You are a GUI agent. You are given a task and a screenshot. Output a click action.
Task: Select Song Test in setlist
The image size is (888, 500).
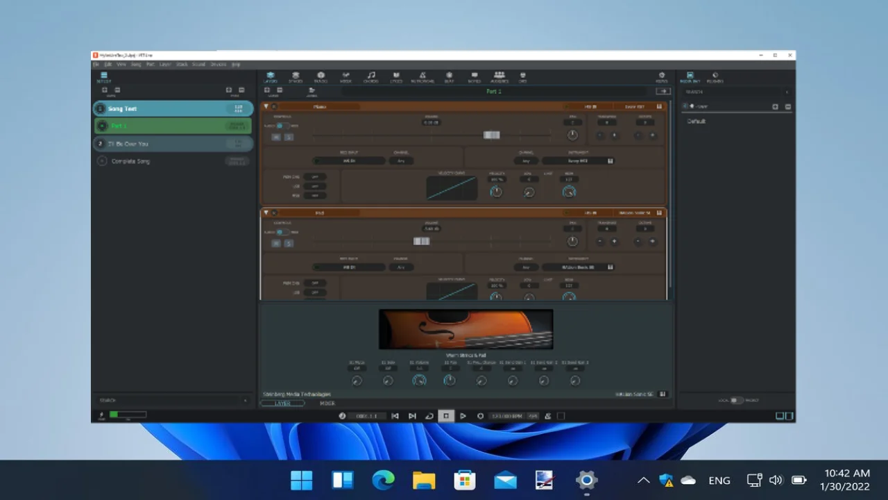pos(173,108)
